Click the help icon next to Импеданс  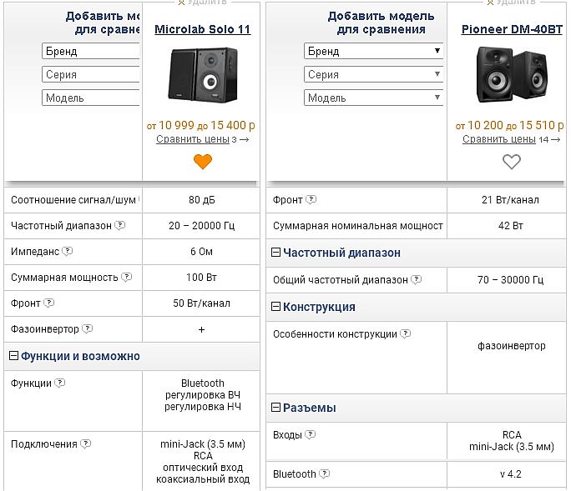(68, 251)
